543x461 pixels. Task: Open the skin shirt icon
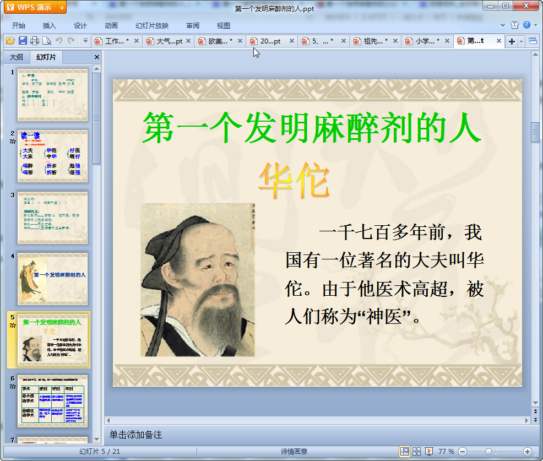coord(514,25)
